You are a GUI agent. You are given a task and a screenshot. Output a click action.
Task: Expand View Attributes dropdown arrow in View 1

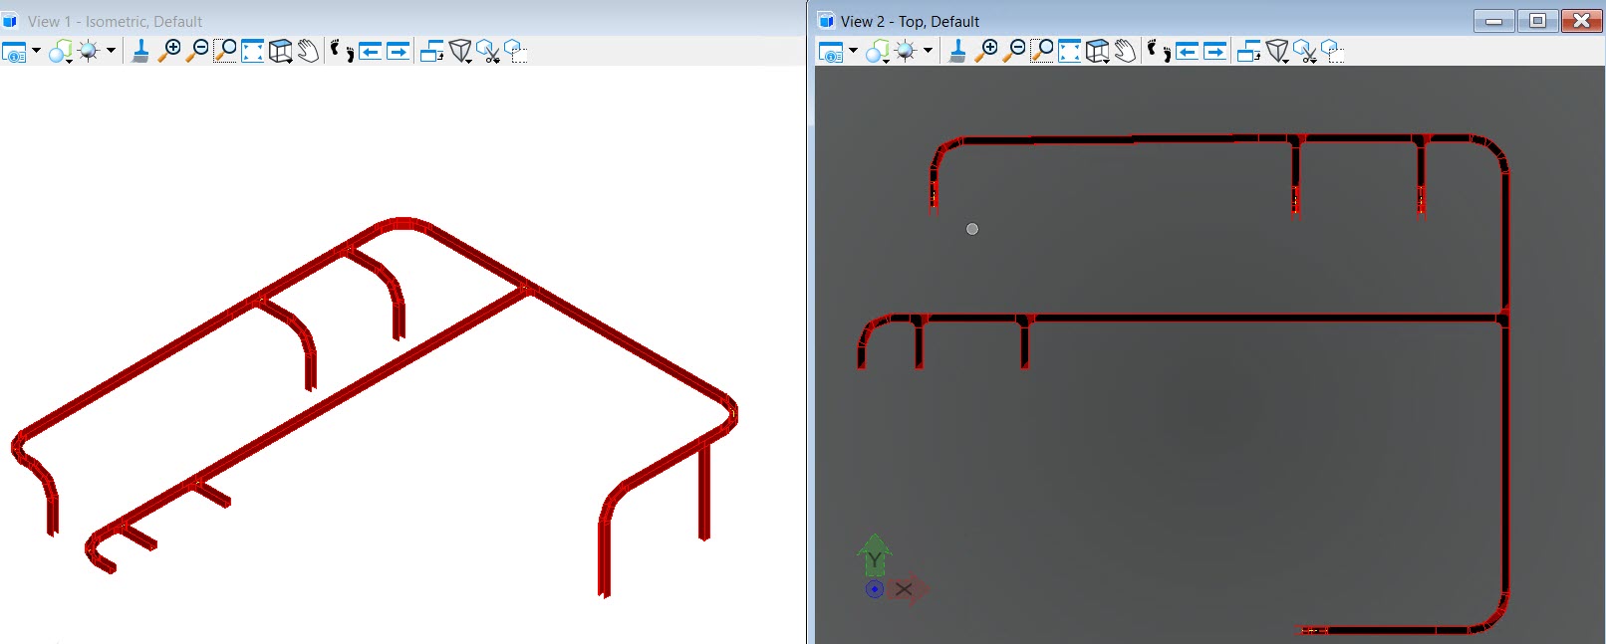point(36,51)
